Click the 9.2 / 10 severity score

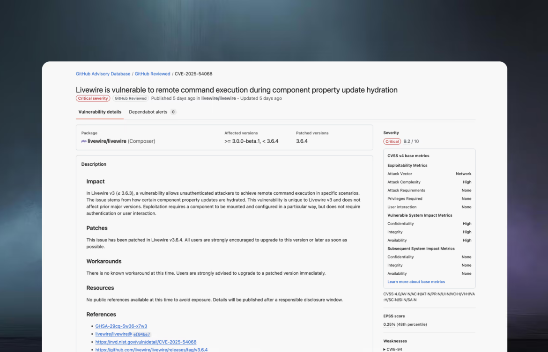pos(411,141)
